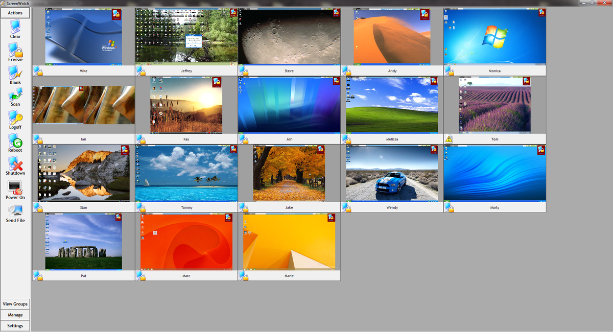Click the status icon beside Marie
The image size is (613, 332).
(243, 276)
